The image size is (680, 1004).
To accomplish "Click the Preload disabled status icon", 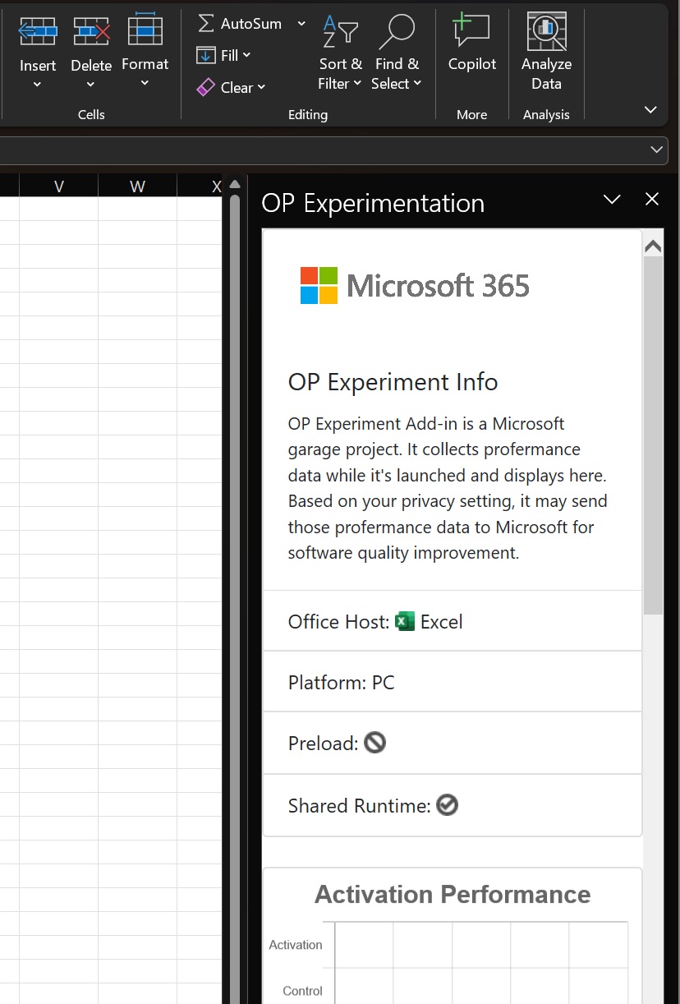I will (x=374, y=743).
